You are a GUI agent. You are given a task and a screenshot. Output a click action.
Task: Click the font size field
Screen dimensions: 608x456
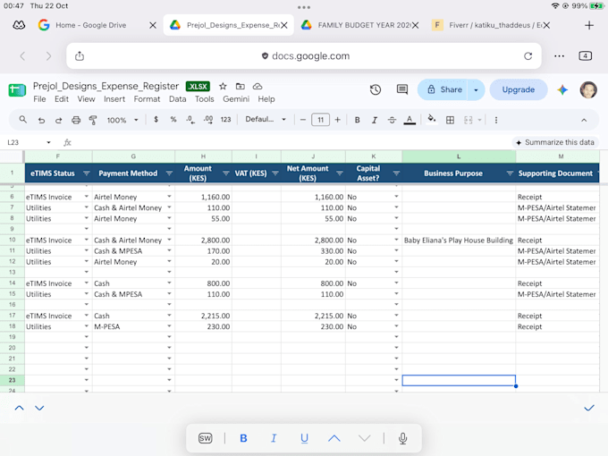[x=320, y=120]
